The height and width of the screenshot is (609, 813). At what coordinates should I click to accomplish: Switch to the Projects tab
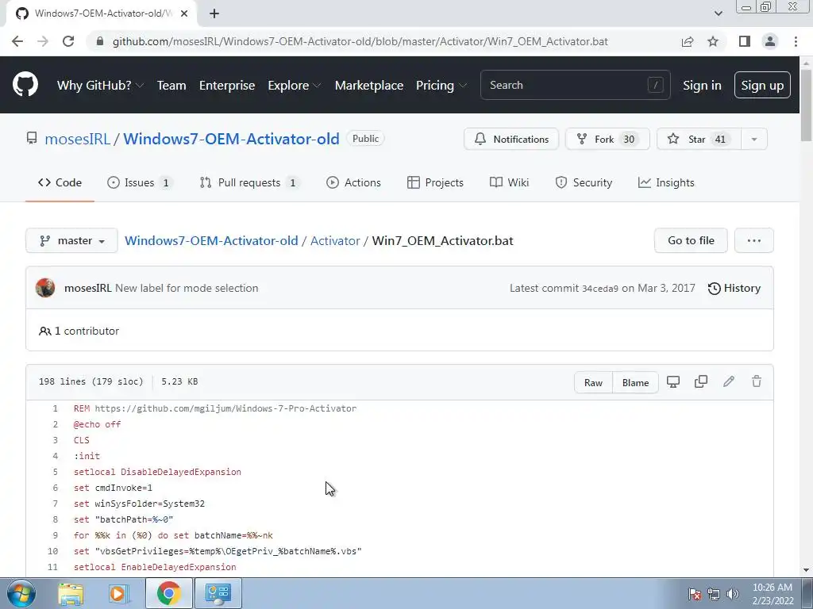[435, 182]
